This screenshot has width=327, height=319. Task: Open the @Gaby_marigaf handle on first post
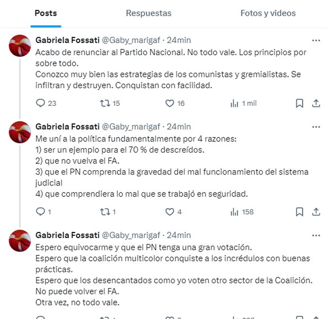coord(131,40)
